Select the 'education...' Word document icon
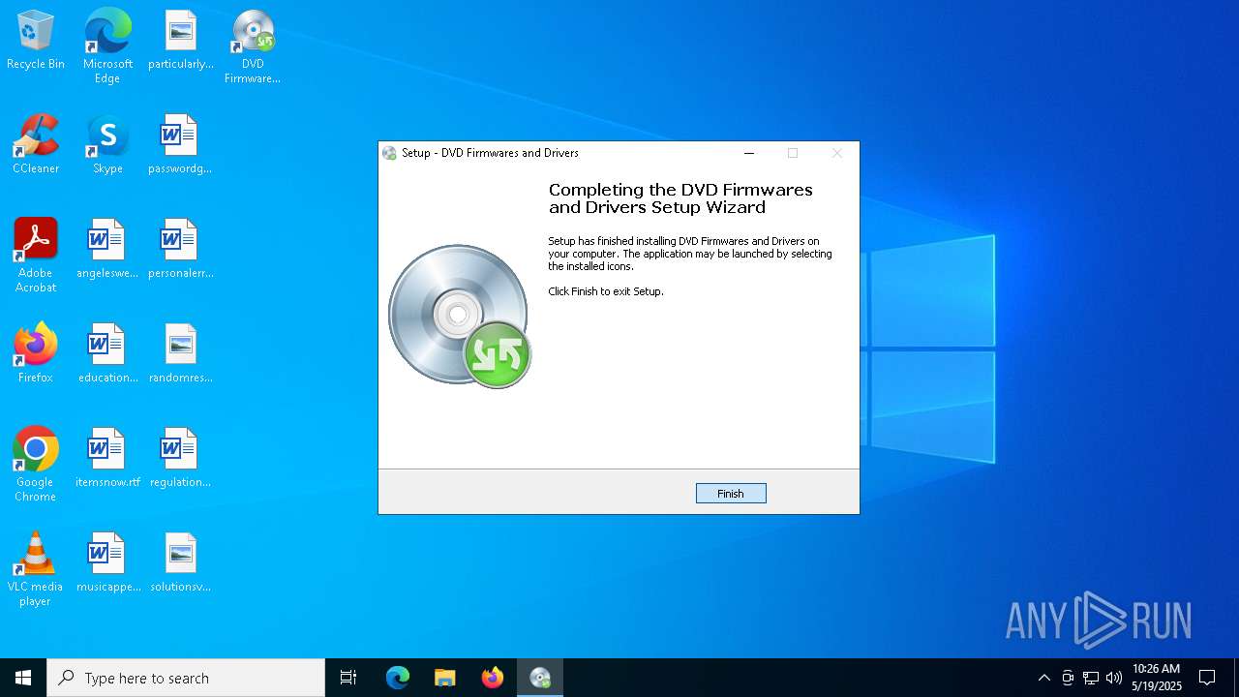1239x697 pixels. (107, 355)
